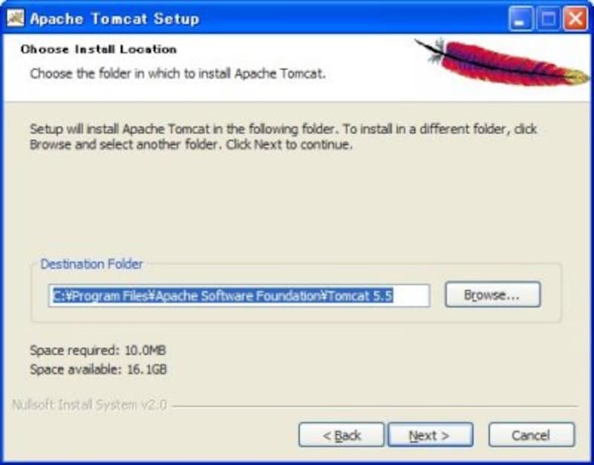The height and width of the screenshot is (465, 594).
Task: Cancel the Tomcat installation
Action: click(x=531, y=435)
